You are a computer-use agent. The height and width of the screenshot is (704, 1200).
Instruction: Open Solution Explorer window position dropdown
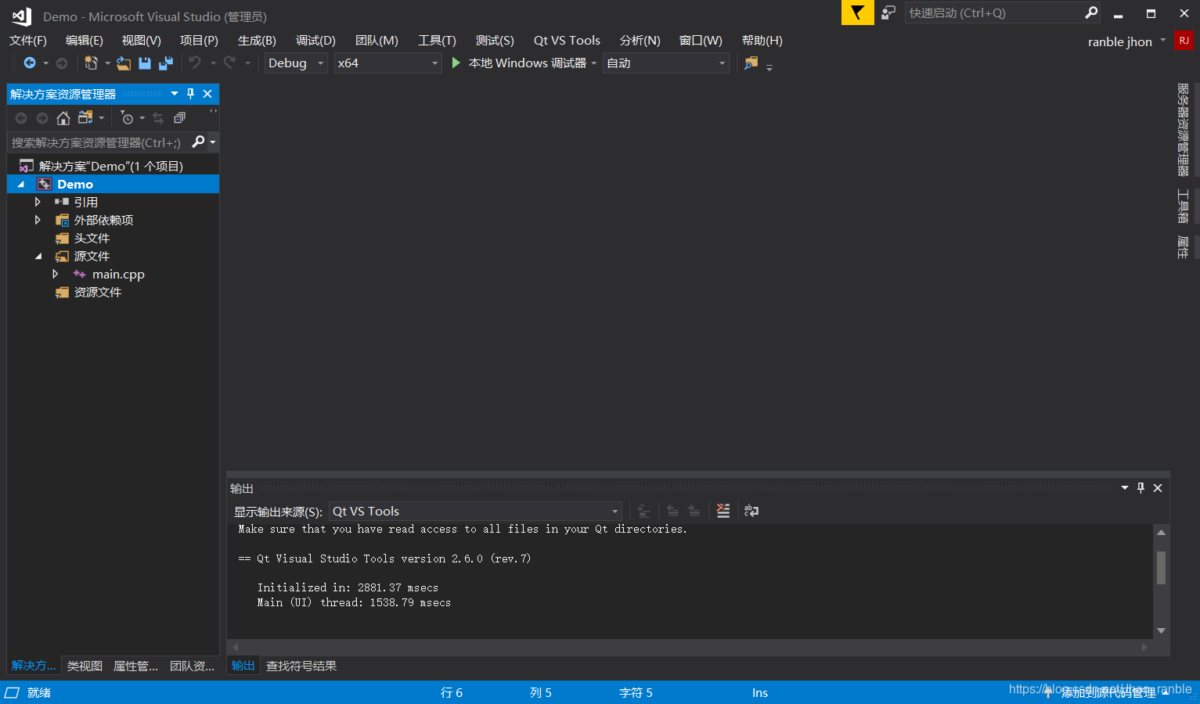click(175, 94)
